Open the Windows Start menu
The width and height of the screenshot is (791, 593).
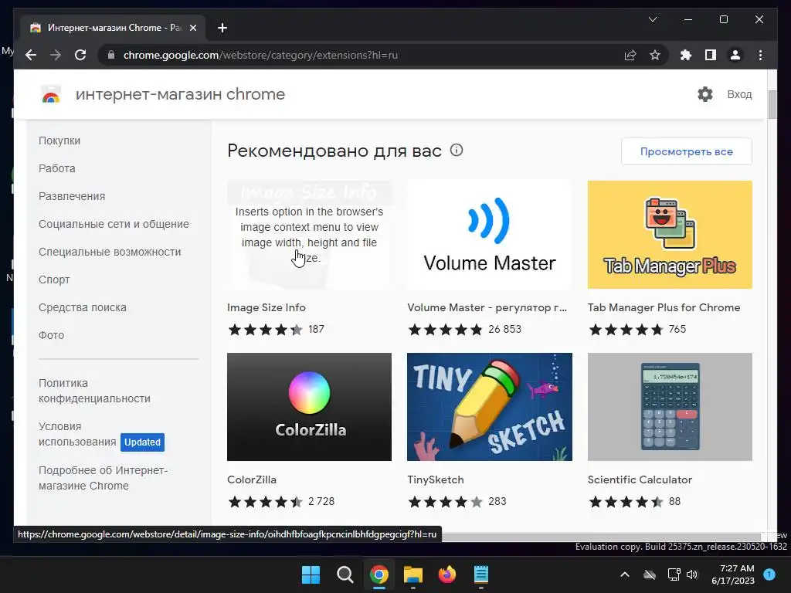click(311, 574)
